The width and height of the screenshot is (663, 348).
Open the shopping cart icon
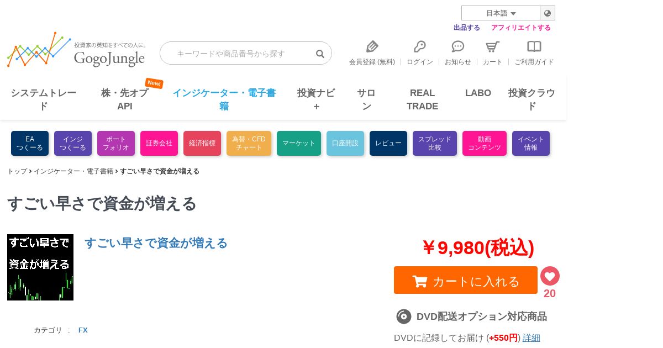tap(492, 46)
